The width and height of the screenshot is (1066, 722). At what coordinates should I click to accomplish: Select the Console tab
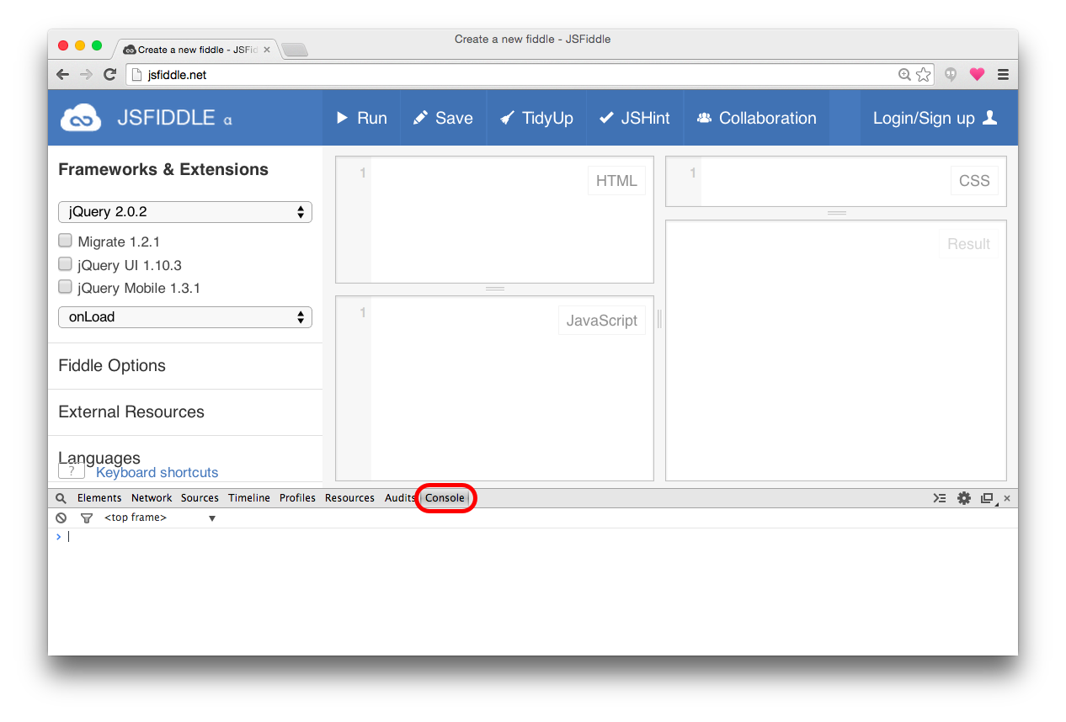(x=445, y=498)
